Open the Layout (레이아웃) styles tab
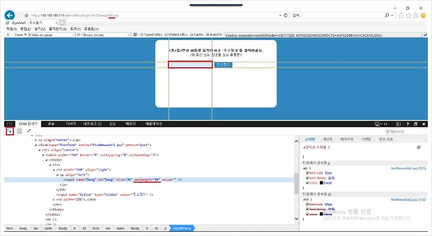 pyautogui.click(x=347, y=139)
